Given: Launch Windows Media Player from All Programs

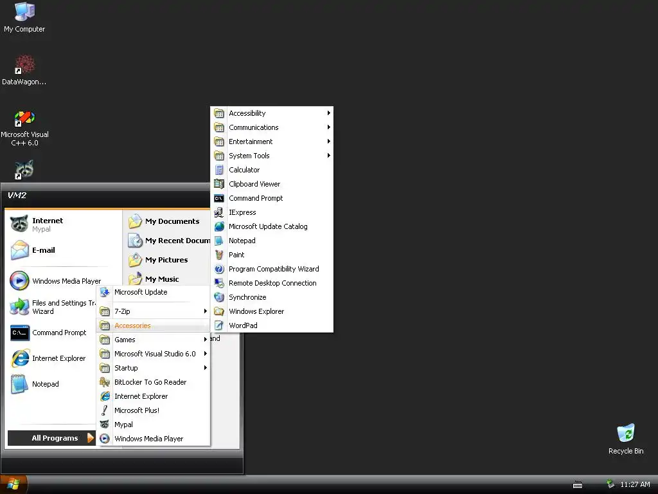Looking at the screenshot, I should [153, 439].
